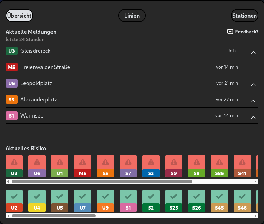Open the U3 warning risk card
This screenshot has height=224, width=264.
coord(14,166)
